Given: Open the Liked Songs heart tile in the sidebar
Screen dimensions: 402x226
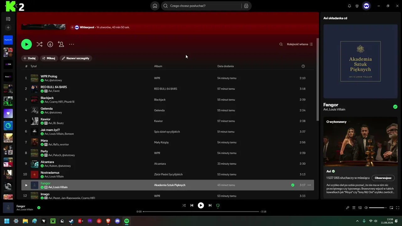Looking at the screenshot, I should [8, 113].
